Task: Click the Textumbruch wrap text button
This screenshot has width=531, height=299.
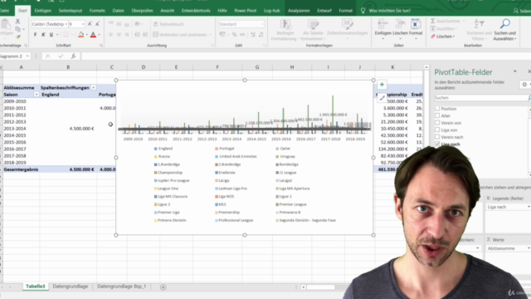Action: (x=168, y=24)
